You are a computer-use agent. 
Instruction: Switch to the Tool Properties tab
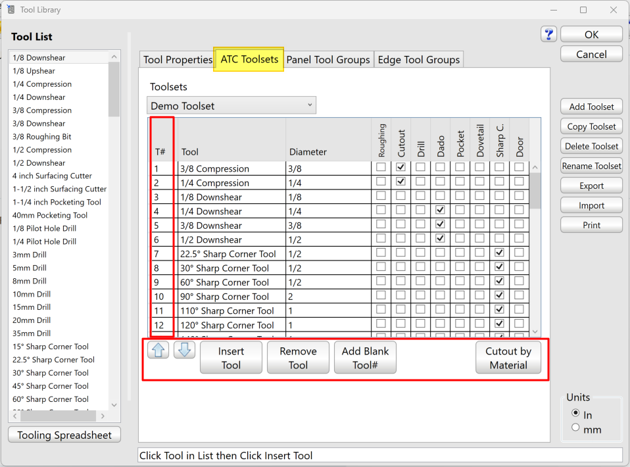click(x=178, y=60)
